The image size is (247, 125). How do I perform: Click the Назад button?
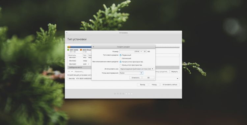(x=154, y=84)
